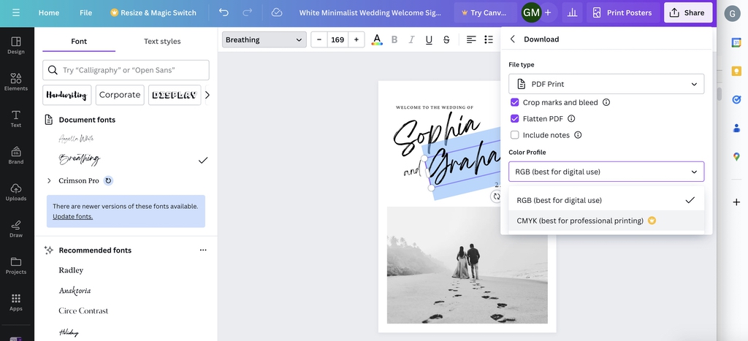748x341 pixels.
Task: Click the Share button
Action: pyautogui.click(x=688, y=13)
